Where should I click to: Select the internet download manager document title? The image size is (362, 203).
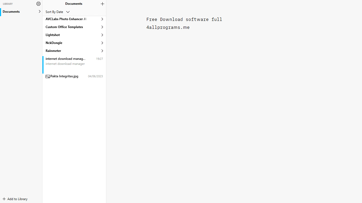(66, 59)
